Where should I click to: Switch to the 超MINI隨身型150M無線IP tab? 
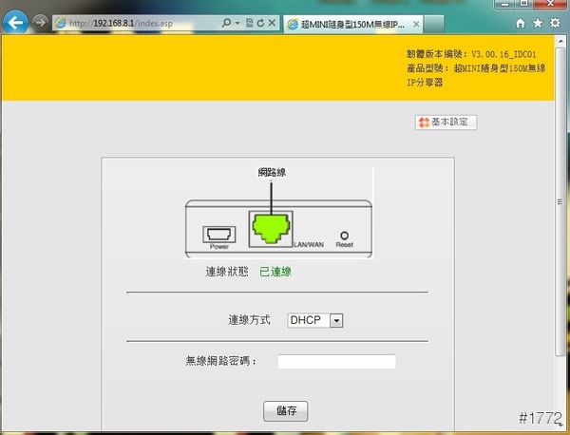point(347,22)
